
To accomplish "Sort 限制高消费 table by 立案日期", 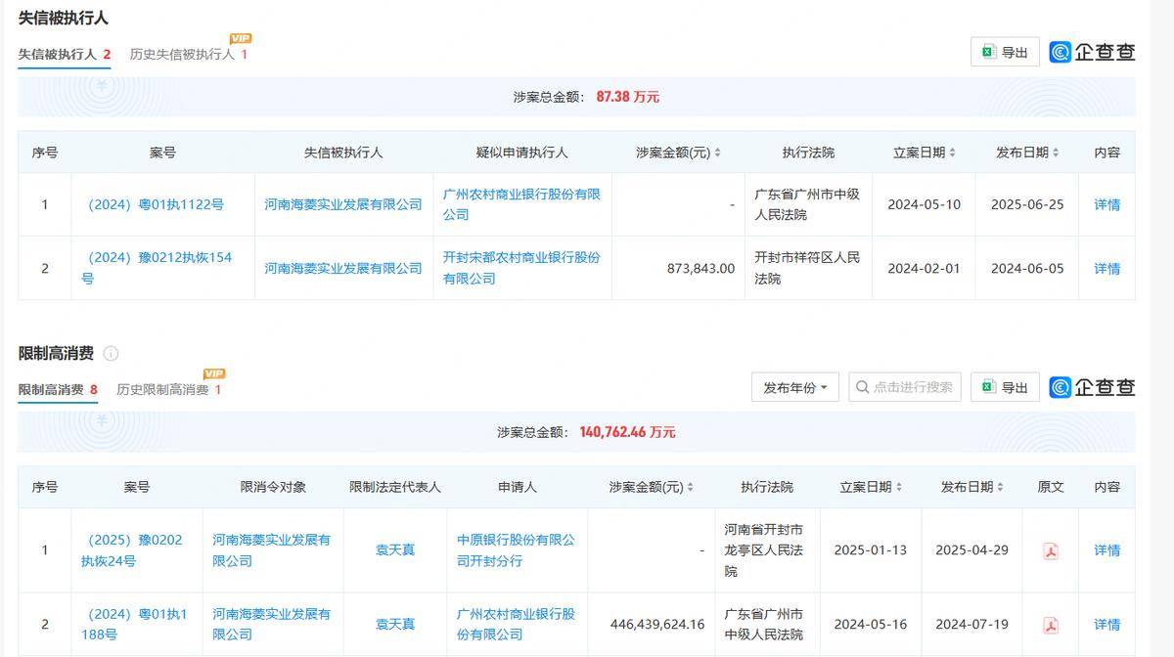I will point(899,488).
